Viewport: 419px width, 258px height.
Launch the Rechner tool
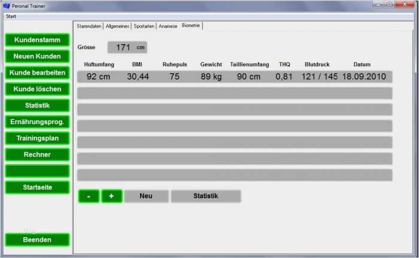[37, 155]
